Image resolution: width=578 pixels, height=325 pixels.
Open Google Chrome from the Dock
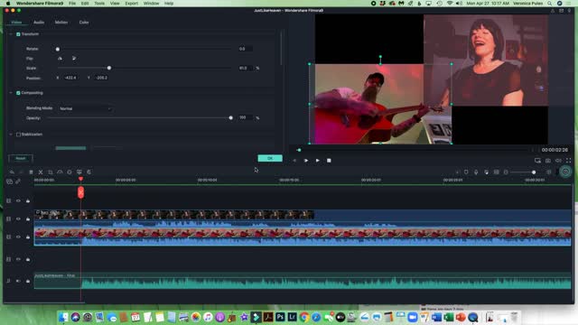pyautogui.click(x=304, y=317)
